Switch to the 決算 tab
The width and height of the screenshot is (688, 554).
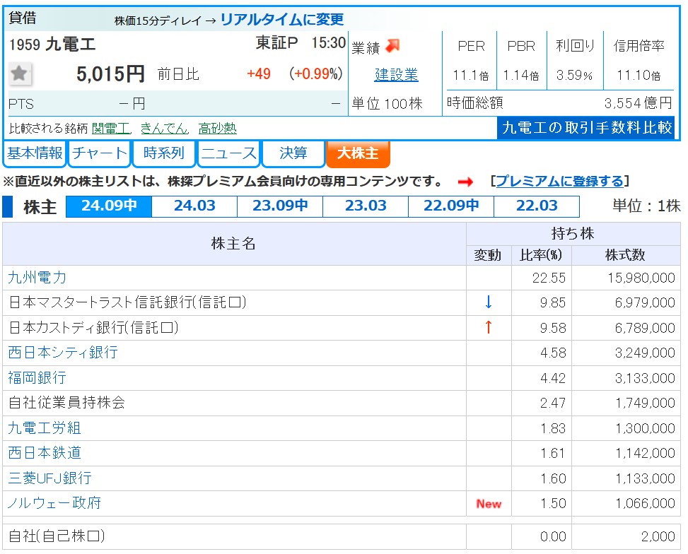[293, 153]
